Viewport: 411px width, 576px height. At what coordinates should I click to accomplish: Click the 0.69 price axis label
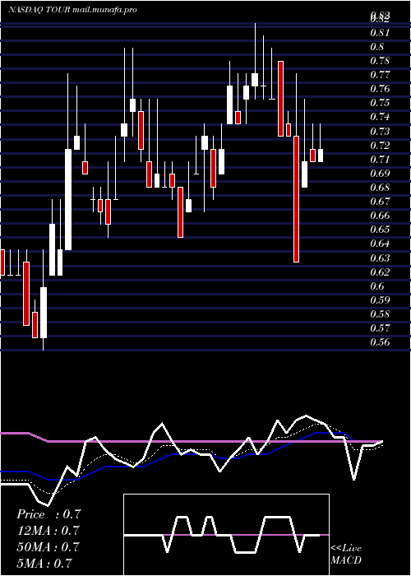(379, 174)
